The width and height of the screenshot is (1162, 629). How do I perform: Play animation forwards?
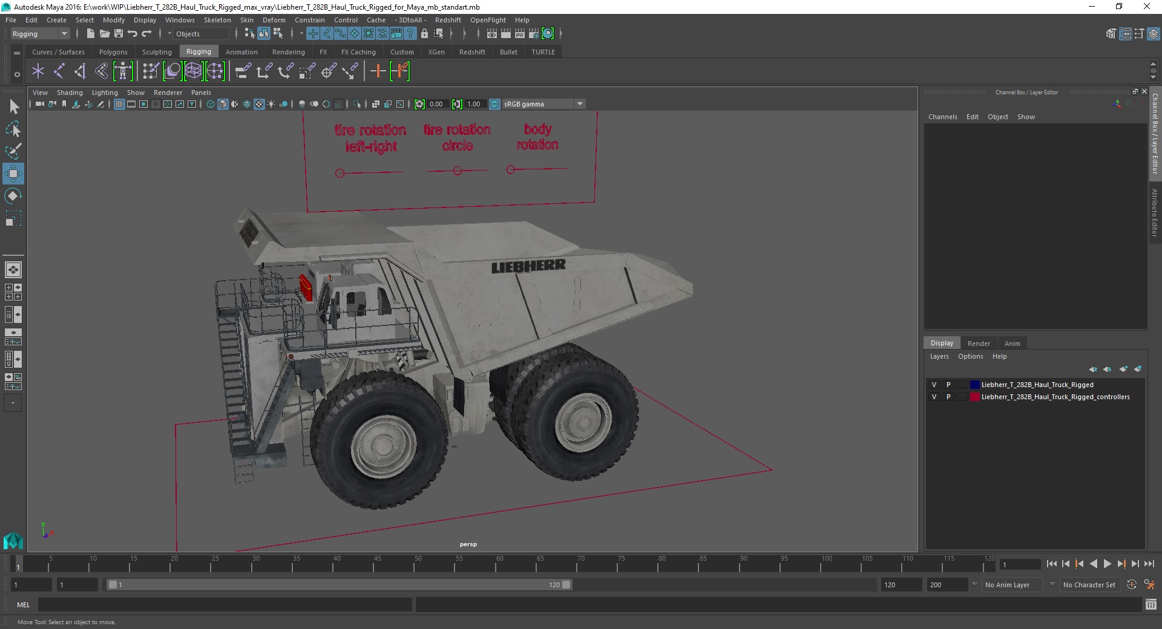1107,564
